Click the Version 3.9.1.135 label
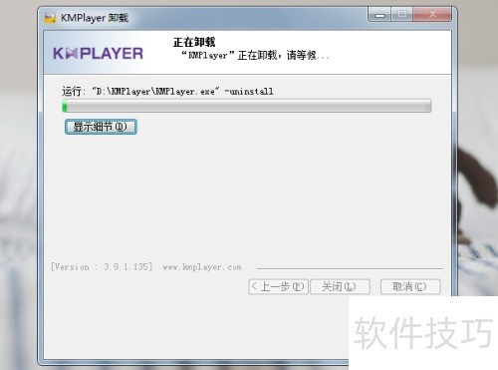Viewport: 498px width, 370px height. 102,267
